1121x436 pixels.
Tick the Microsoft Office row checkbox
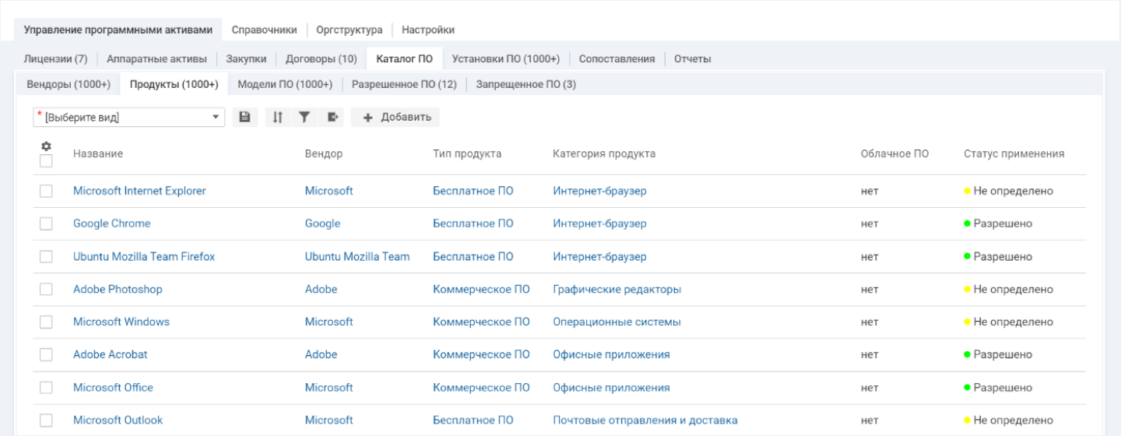46,388
